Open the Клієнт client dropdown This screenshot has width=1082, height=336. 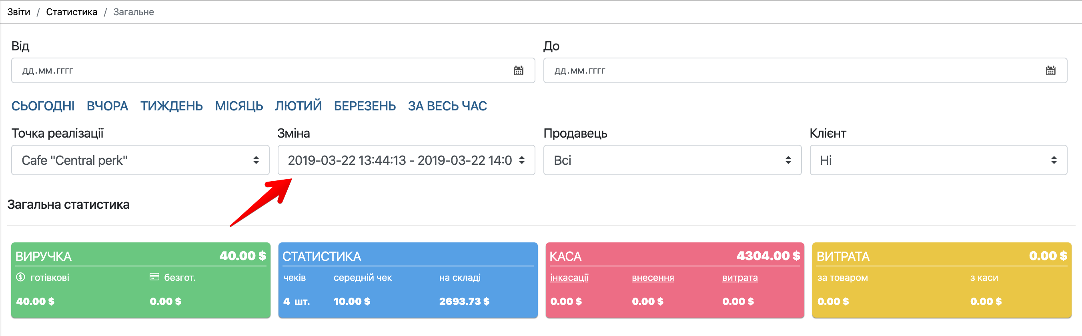pyautogui.click(x=938, y=160)
